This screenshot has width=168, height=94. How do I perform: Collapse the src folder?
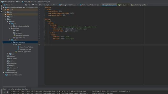point(6,19)
